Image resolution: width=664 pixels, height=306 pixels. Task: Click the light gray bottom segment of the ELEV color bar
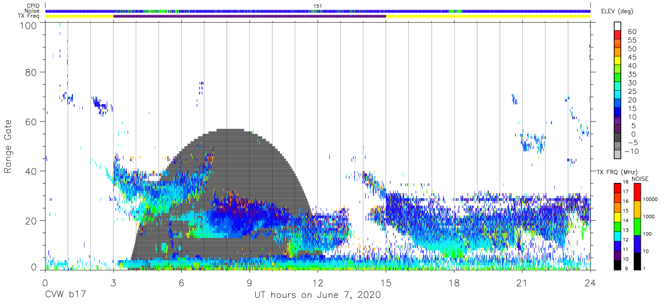[617, 155]
